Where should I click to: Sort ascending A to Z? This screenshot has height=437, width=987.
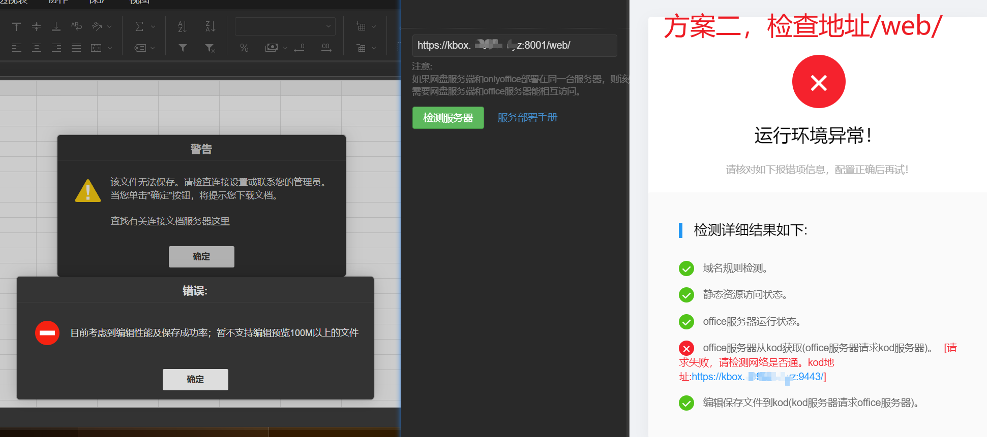pos(182,26)
